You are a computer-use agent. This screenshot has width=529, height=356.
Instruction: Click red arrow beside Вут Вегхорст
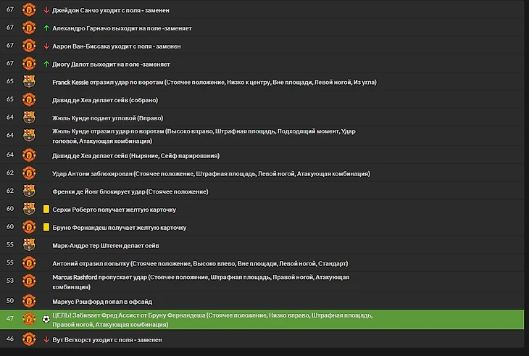click(x=46, y=340)
